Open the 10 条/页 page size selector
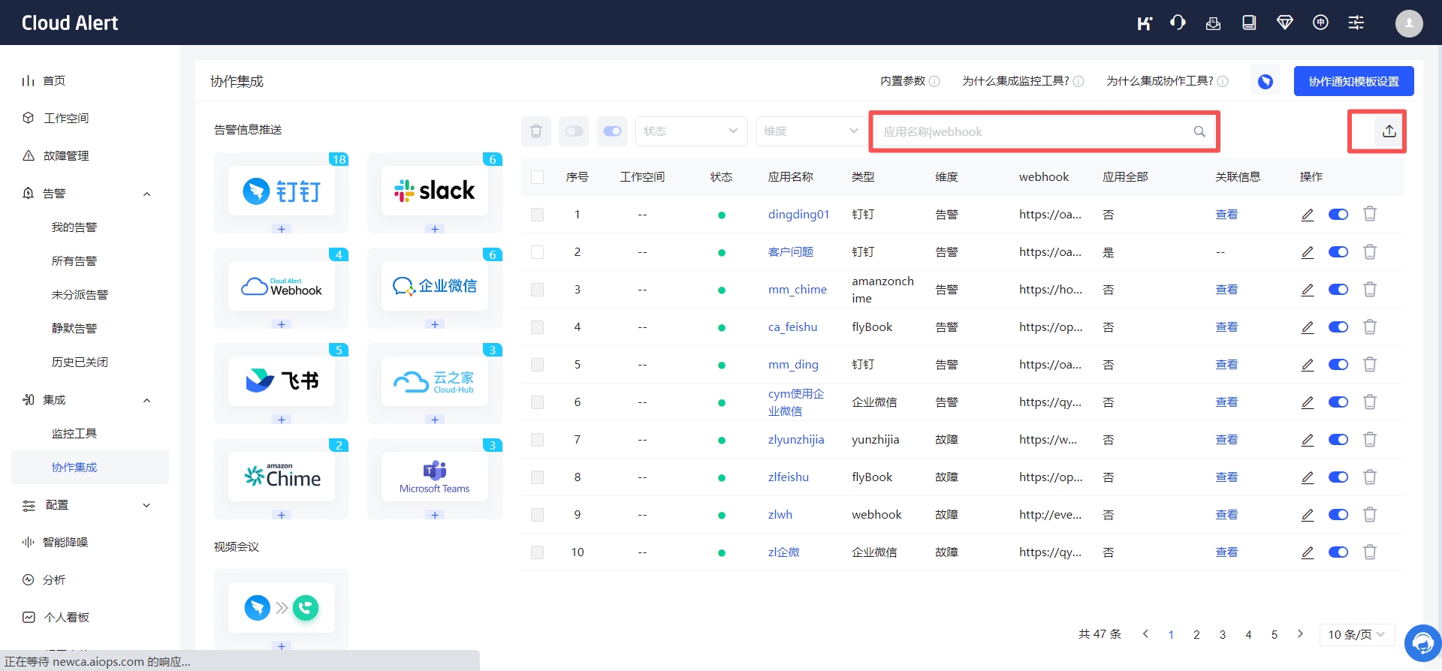The width and height of the screenshot is (1442, 671). [x=1357, y=635]
